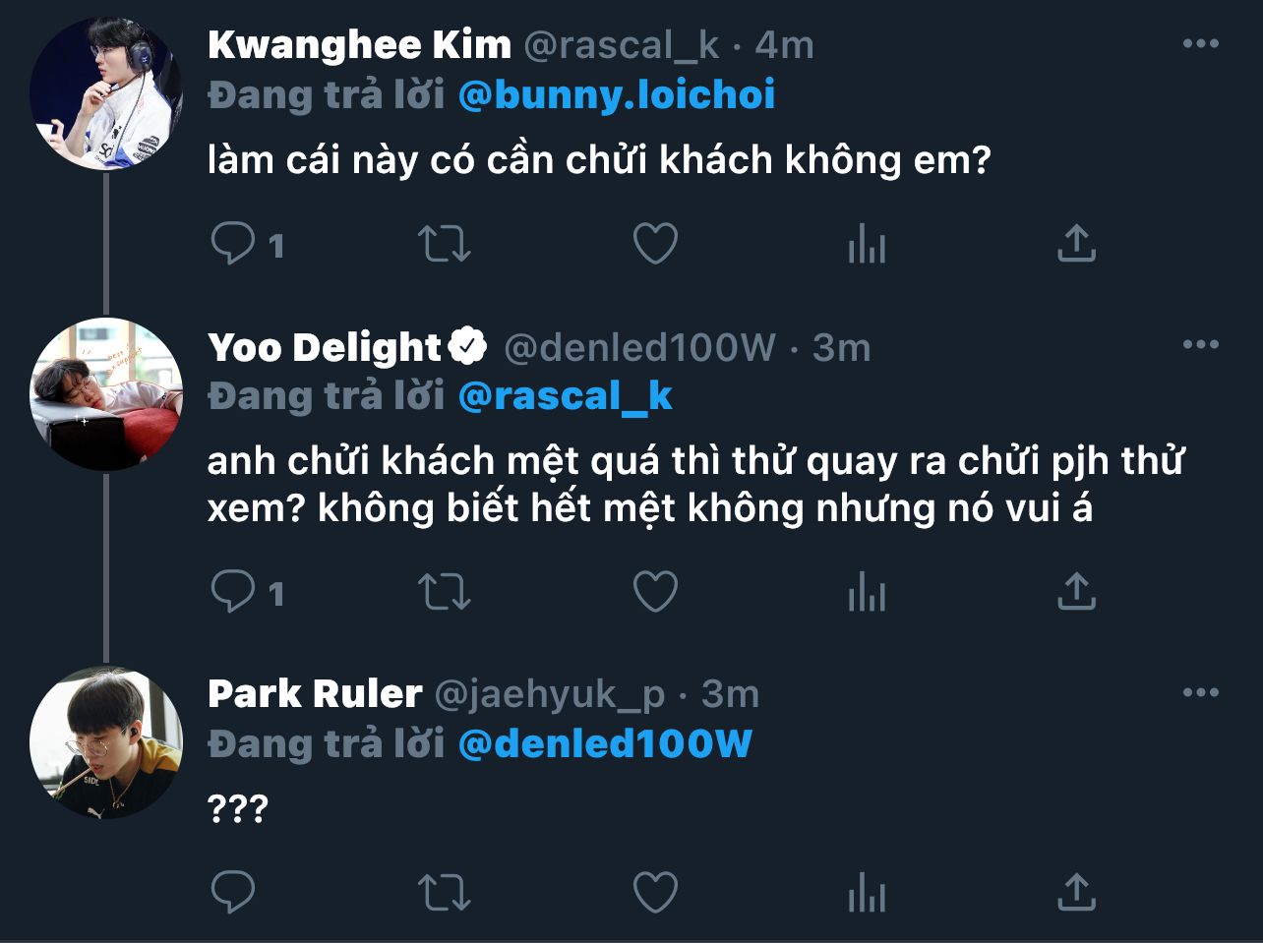The width and height of the screenshot is (1263, 943).
Task: Click Yoo Delight's display name
Action: tap(325, 347)
